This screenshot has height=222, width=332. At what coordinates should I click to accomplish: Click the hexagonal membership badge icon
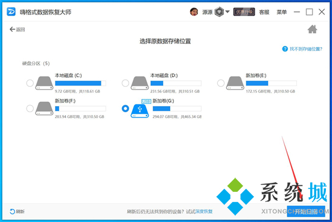[219, 12]
